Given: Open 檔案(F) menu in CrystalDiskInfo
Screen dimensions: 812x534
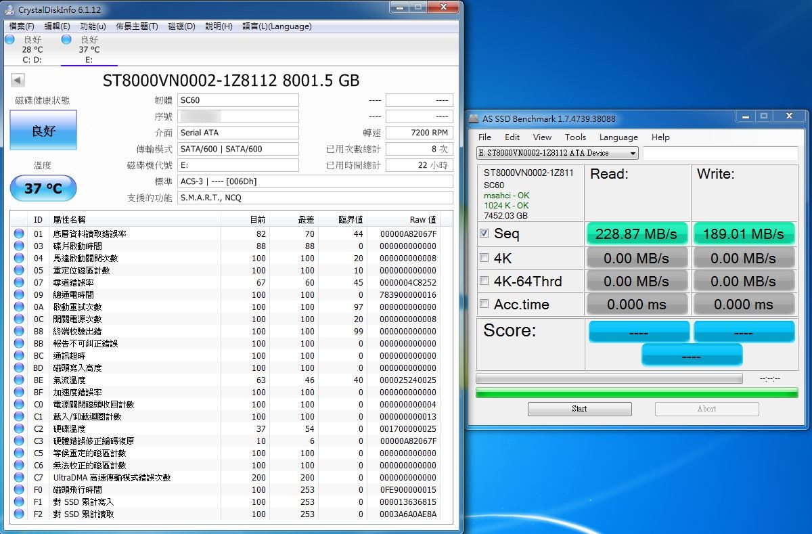Looking at the screenshot, I should [x=21, y=26].
